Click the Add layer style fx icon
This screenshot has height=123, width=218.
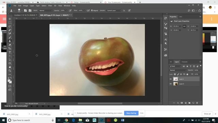pyautogui.click(x=178, y=103)
